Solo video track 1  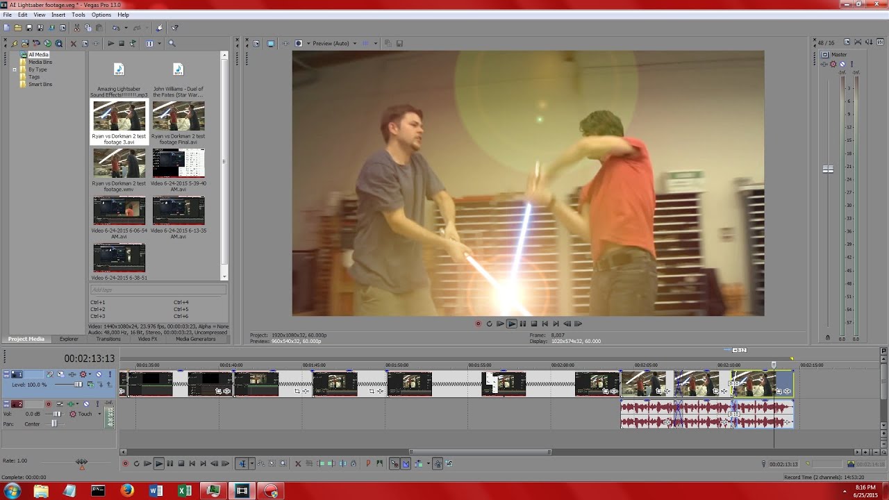[110, 374]
